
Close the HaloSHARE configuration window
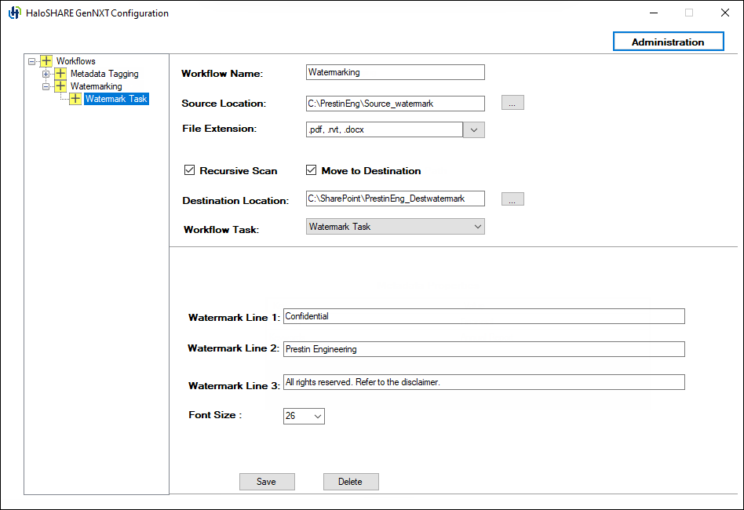click(x=724, y=13)
